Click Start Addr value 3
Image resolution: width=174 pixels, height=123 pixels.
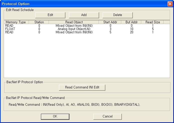coord(110,29)
